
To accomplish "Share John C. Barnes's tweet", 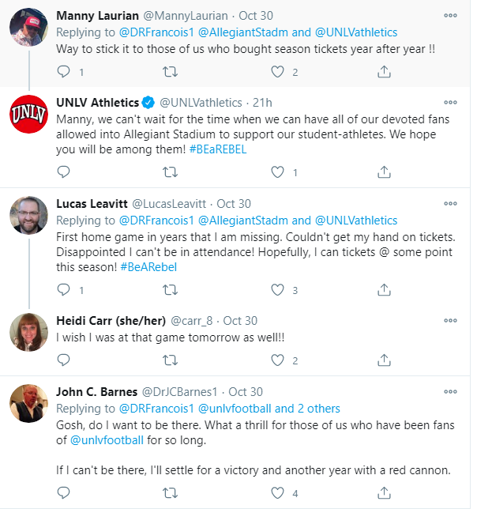I will (384, 493).
